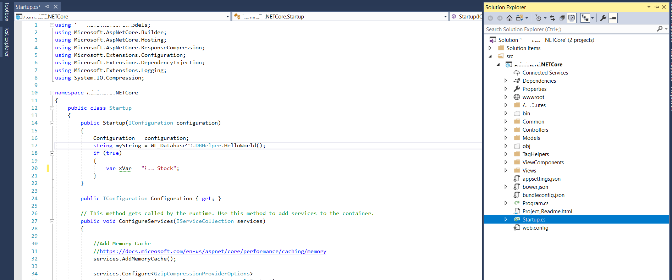Click the docs.microsoft.com caching memory link
The width and height of the screenshot is (672, 280).
point(213,251)
